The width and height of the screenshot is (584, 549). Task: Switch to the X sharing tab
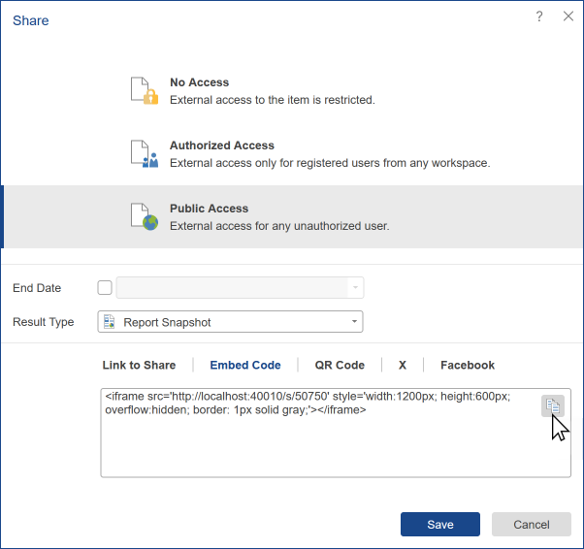tap(403, 366)
